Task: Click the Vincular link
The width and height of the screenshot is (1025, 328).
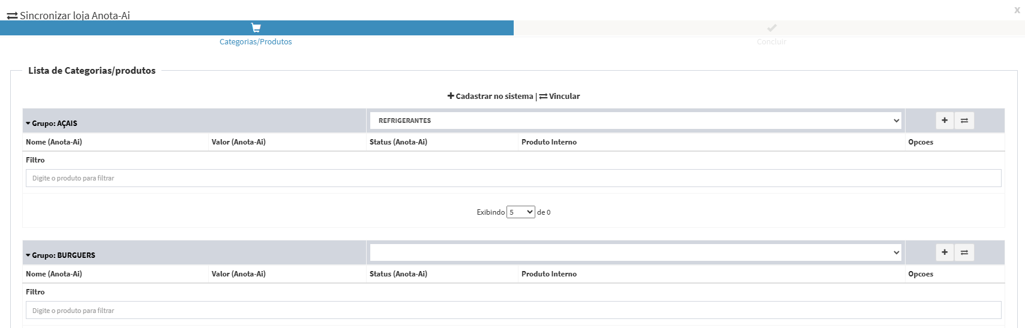Action: point(560,97)
